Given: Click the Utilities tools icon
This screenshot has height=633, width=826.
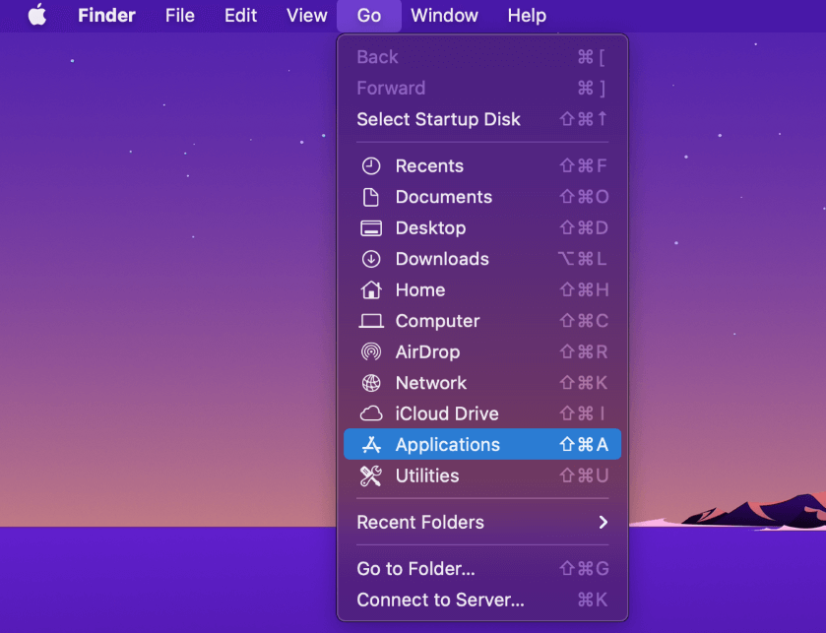Looking at the screenshot, I should tap(371, 476).
